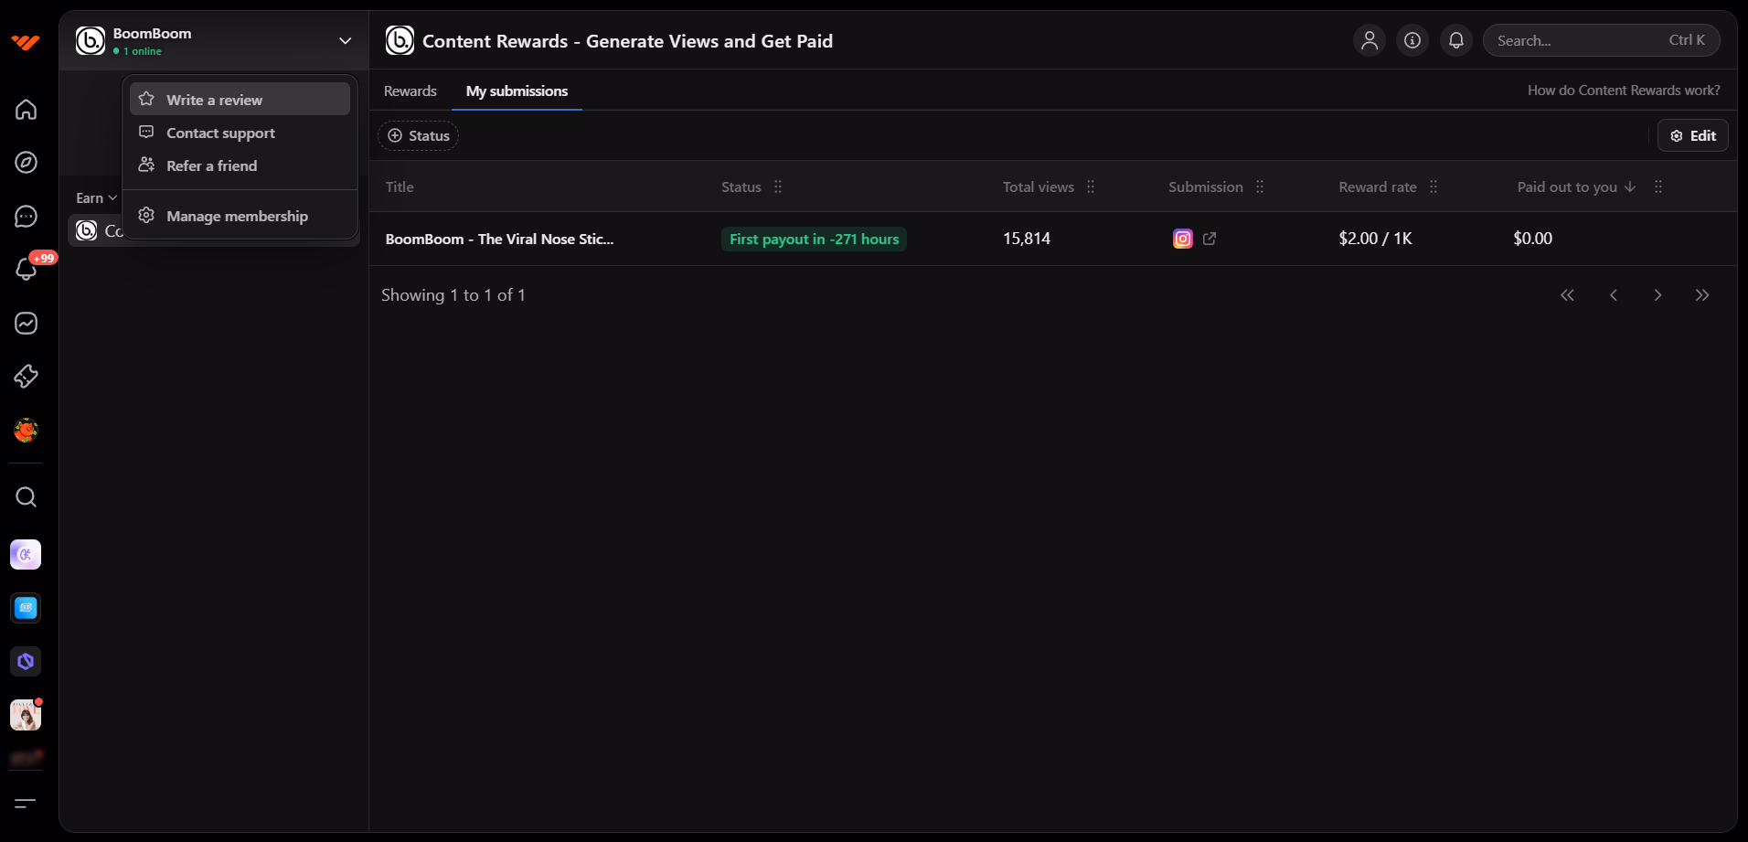Click the sidebar search magnifier icon
The height and width of the screenshot is (842, 1748).
click(x=26, y=496)
